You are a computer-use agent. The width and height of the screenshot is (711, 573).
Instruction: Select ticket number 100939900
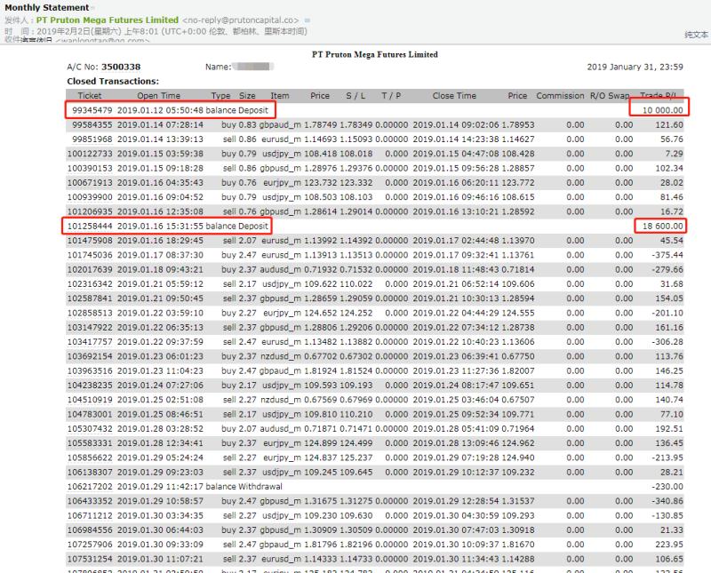[90, 197]
